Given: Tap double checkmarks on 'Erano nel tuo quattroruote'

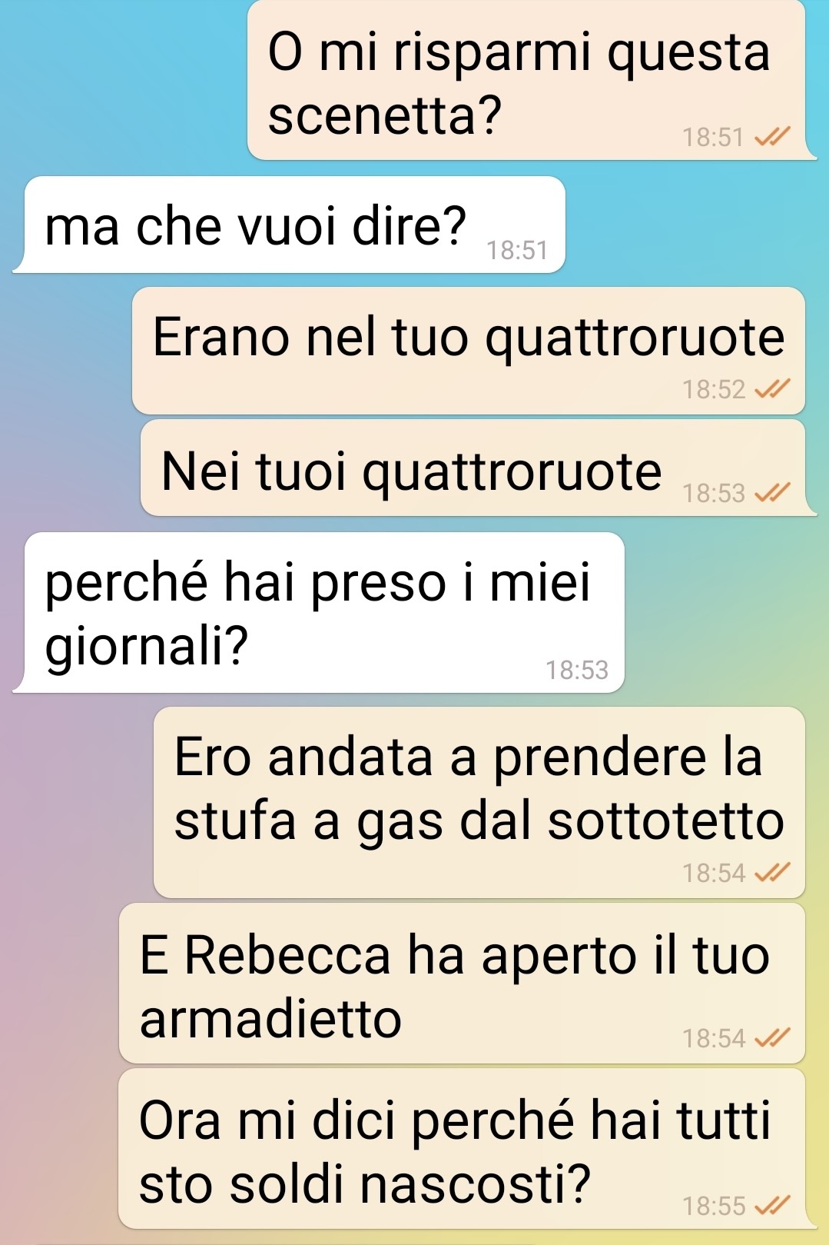Looking at the screenshot, I should pos(772,389).
